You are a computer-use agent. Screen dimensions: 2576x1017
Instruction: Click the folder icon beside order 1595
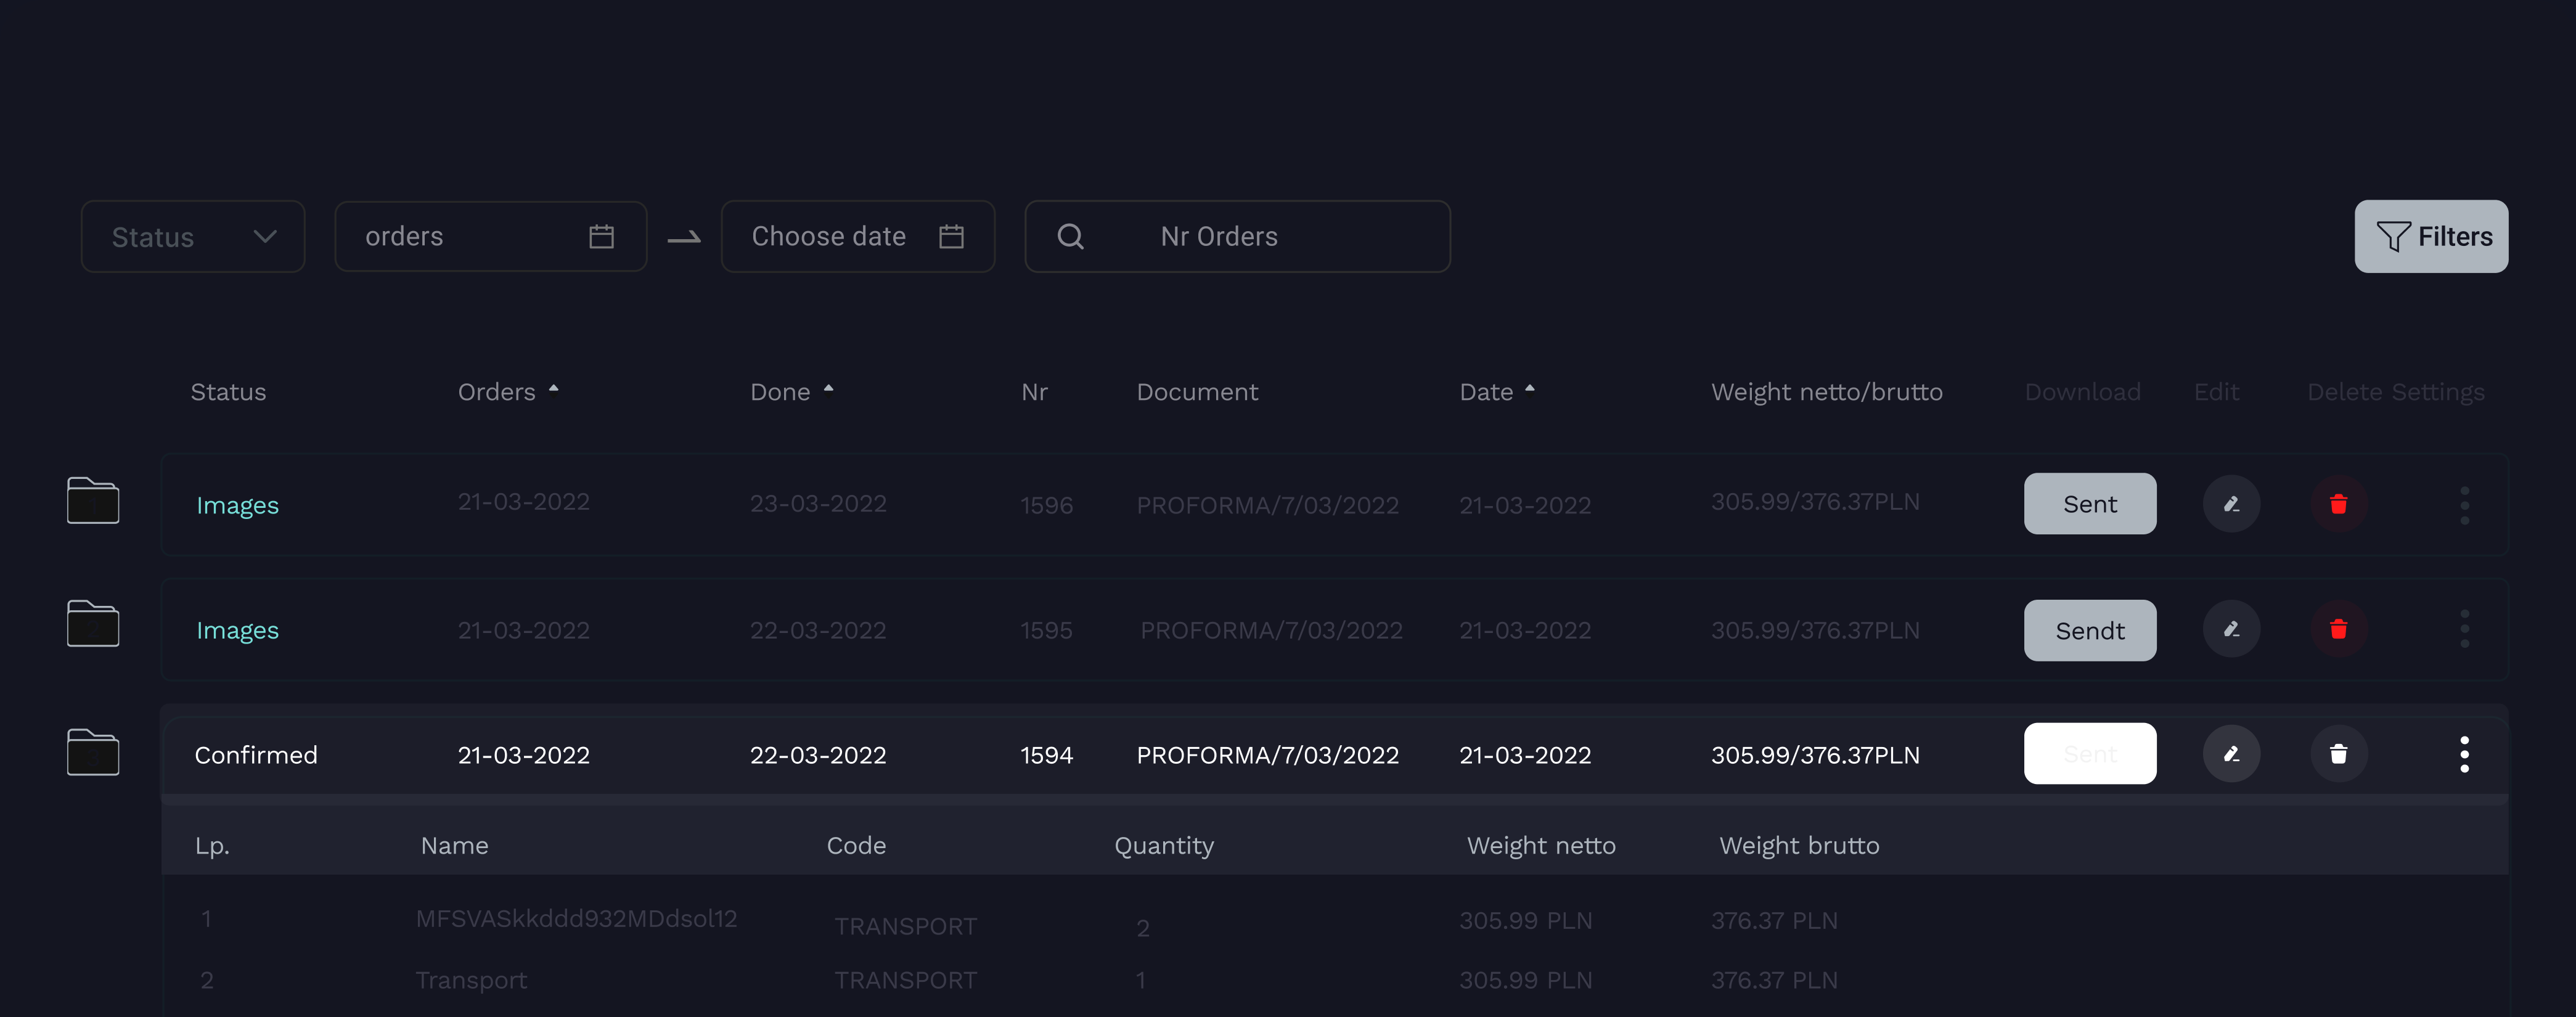[93, 624]
